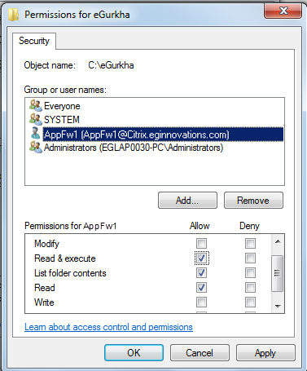Check Read Deny checkbox
Screen dimensions: 307x371
250,287
